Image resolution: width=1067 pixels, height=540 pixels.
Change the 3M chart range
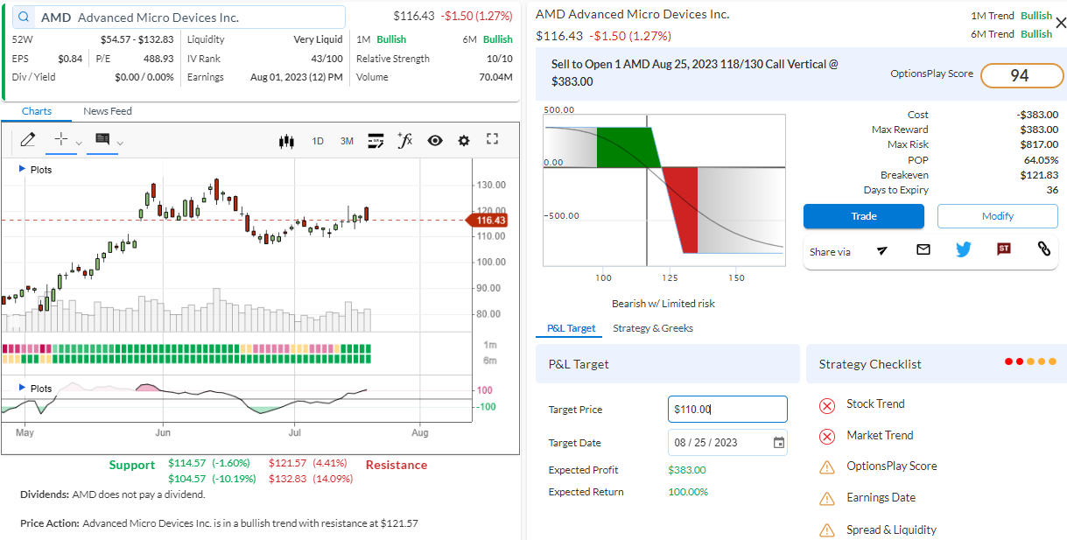pyautogui.click(x=347, y=141)
